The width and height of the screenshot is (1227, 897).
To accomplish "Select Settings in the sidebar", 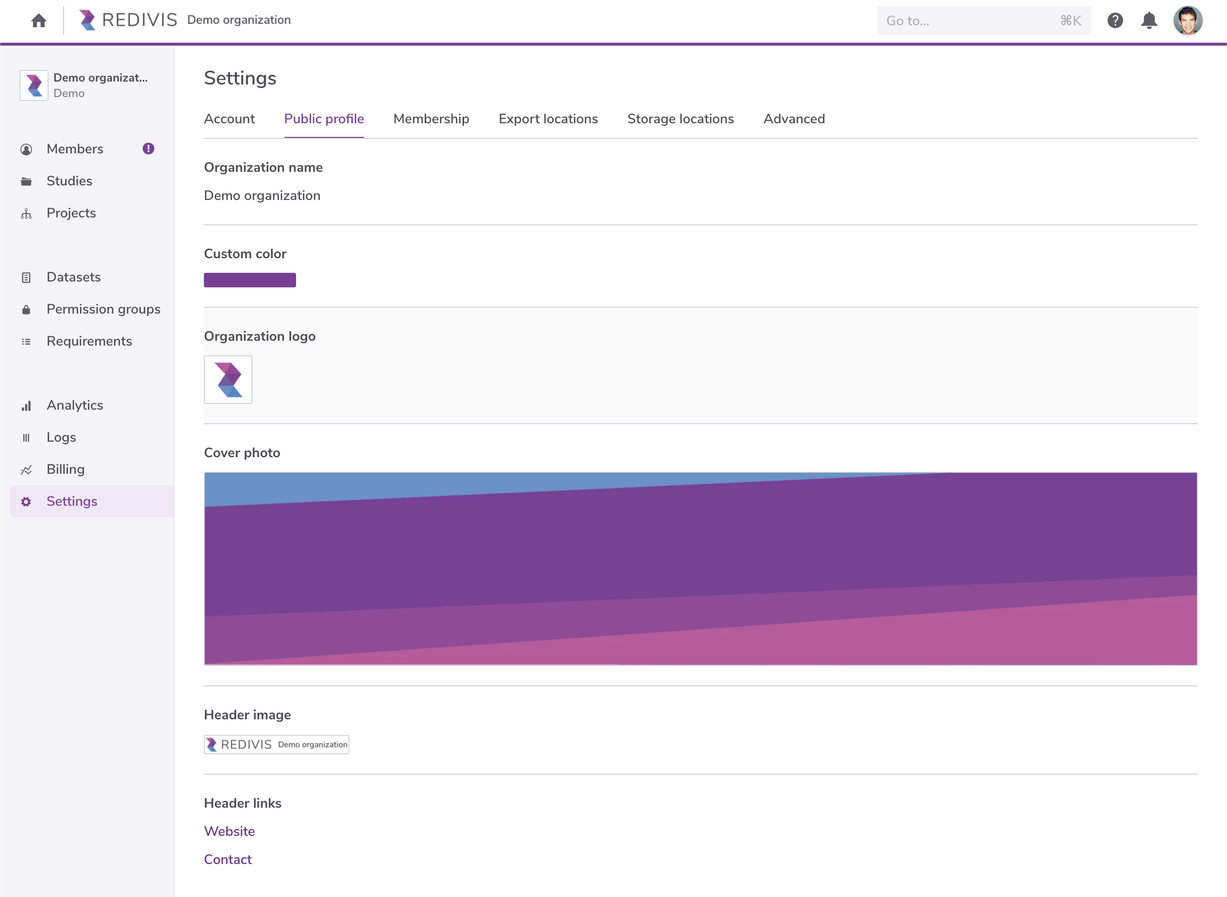I will tap(92, 501).
